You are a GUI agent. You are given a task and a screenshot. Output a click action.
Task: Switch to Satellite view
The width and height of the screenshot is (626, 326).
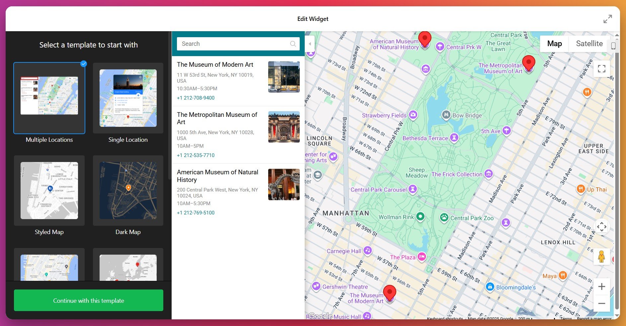589,43
